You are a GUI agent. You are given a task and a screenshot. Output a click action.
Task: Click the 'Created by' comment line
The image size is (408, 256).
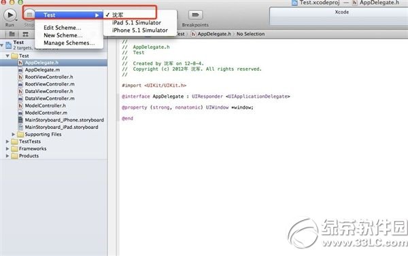pos(163,63)
